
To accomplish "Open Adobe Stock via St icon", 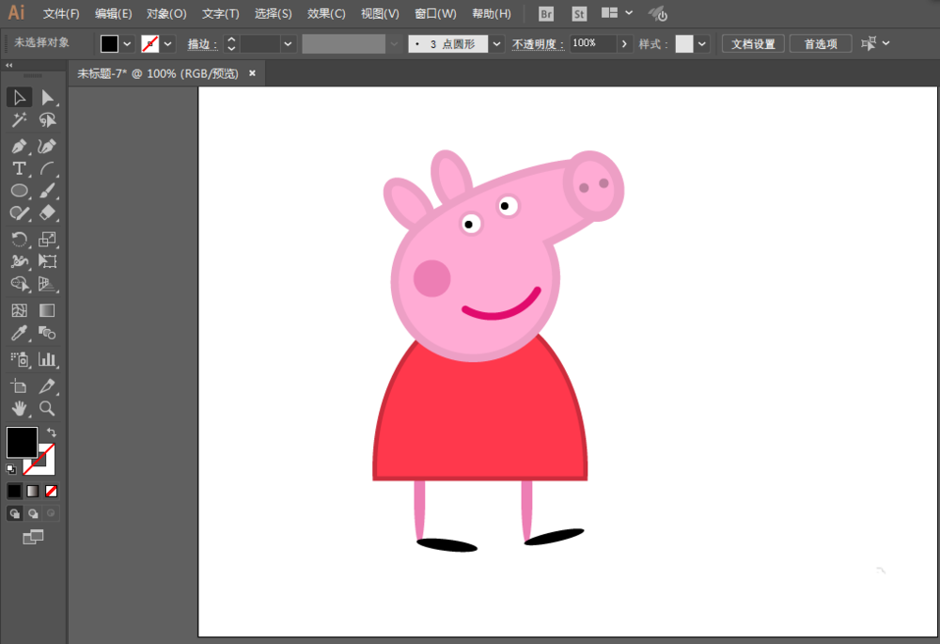I will pos(578,14).
